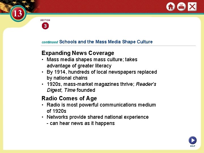Click the 'Expanding News Coverage' heading
This screenshot has height=153, width=204.
pyautogui.click(x=78, y=53)
